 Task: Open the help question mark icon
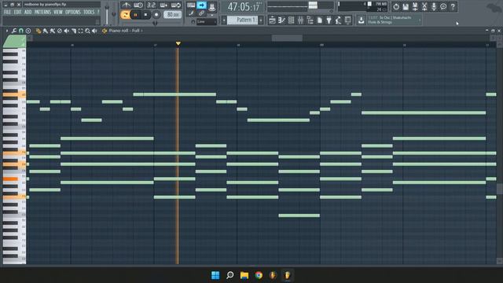click(x=453, y=7)
